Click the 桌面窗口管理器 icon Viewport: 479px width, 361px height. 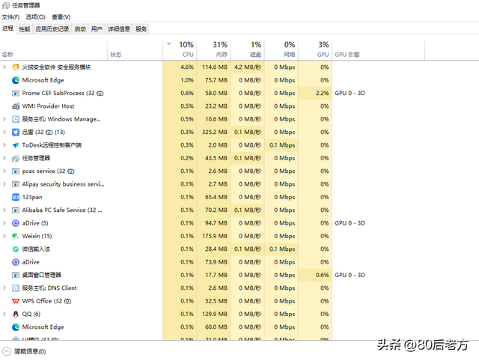click(x=16, y=275)
